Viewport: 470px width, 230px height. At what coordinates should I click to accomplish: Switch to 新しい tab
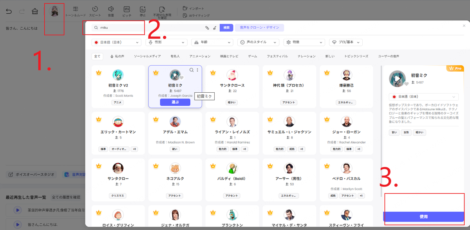coord(330,56)
